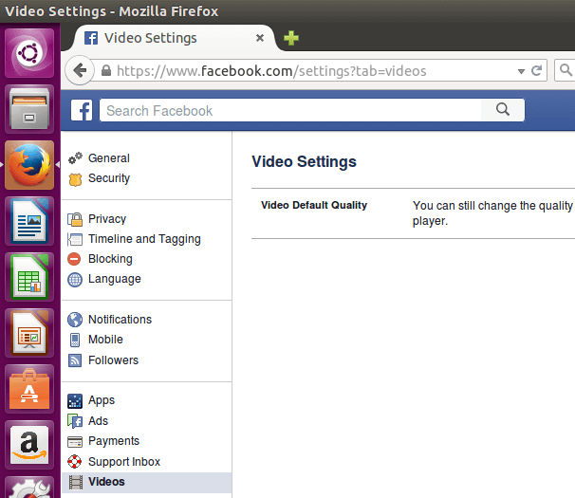Click the Video Settings page heading
The width and height of the screenshot is (575, 498).
pyautogui.click(x=304, y=161)
